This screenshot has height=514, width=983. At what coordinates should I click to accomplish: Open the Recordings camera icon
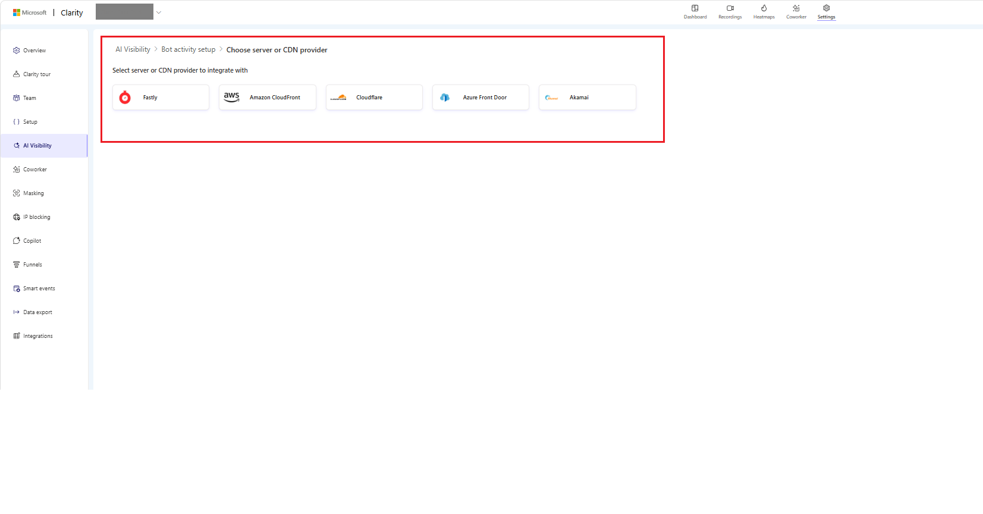click(x=730, y=8)
